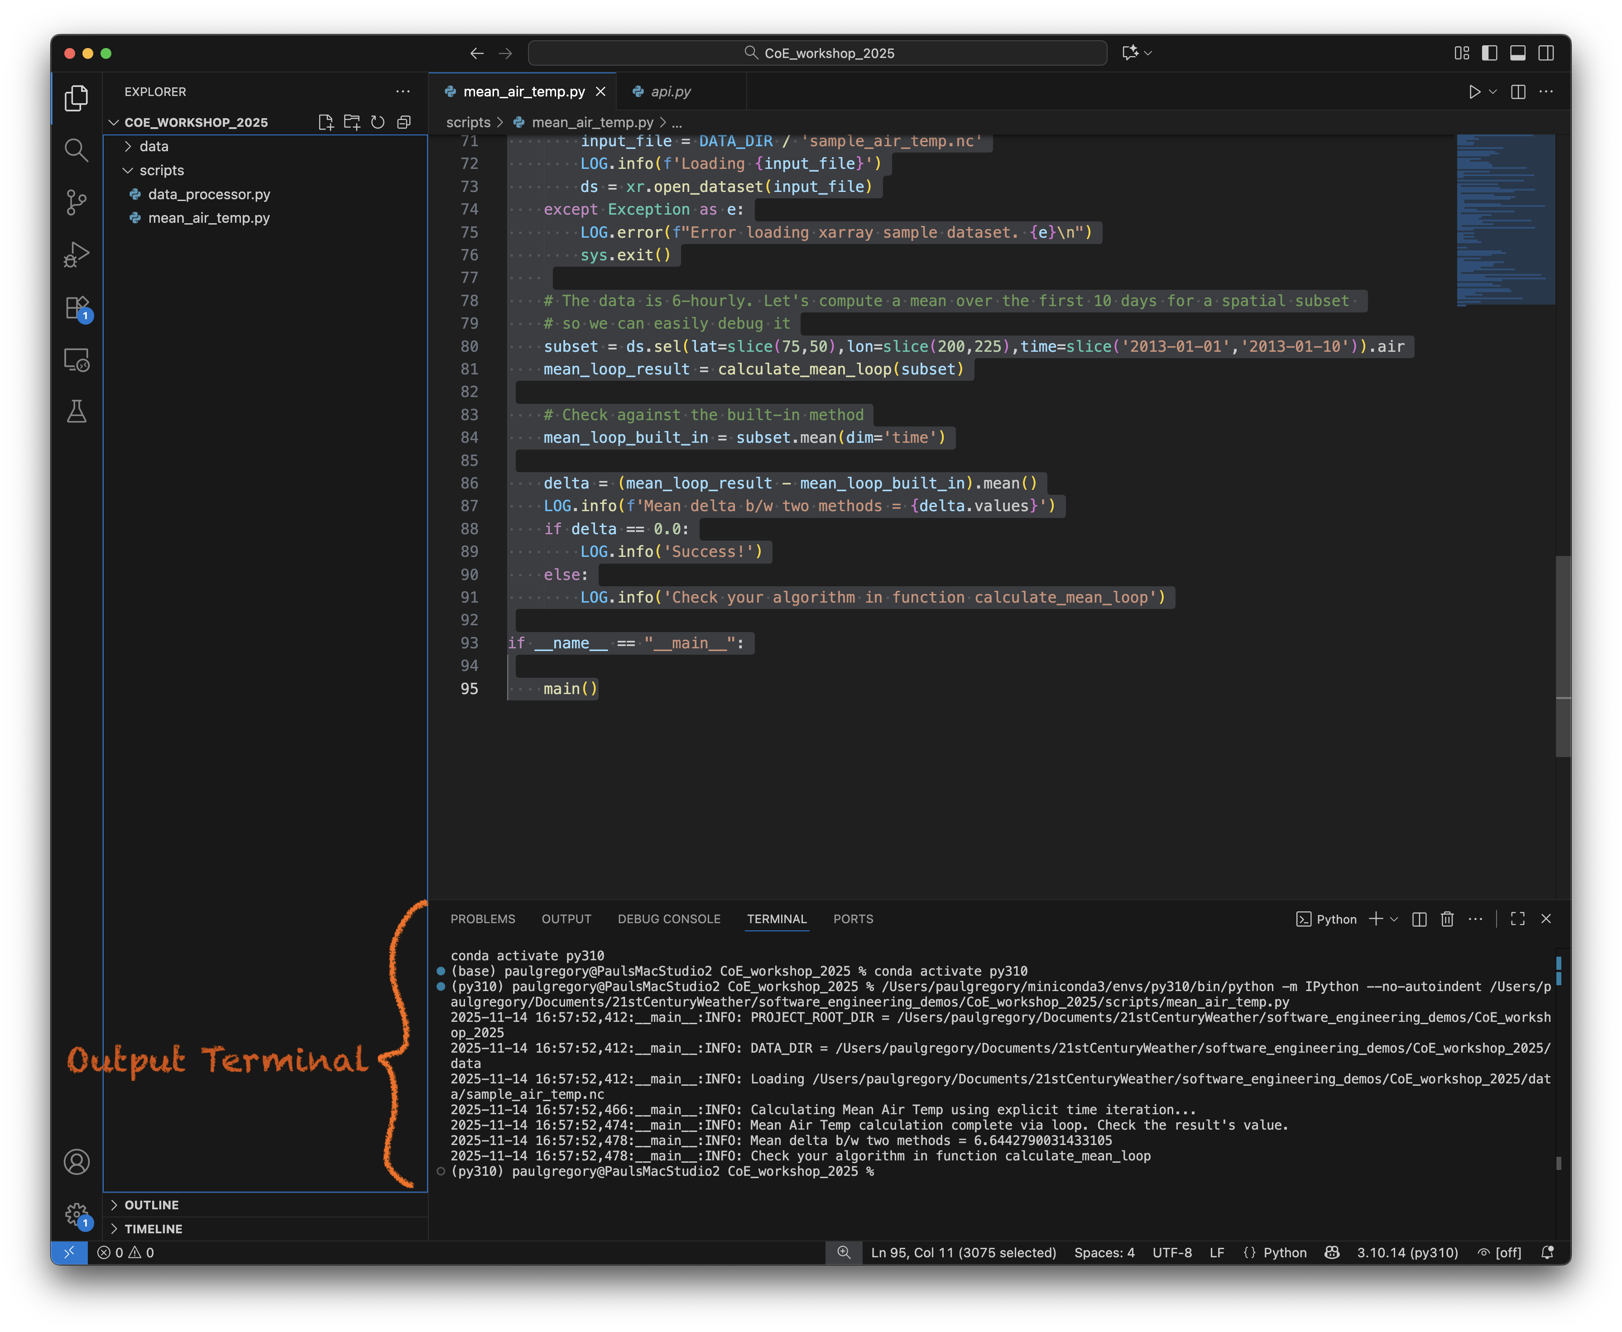Open Remote Explorer in the activity bar
The height and width of the screenshot is (1332, 1622).
pyautogui.click(x=76, y=360)
